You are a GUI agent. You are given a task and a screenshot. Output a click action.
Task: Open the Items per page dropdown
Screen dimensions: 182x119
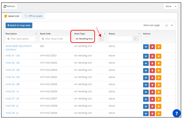(168, 25)
